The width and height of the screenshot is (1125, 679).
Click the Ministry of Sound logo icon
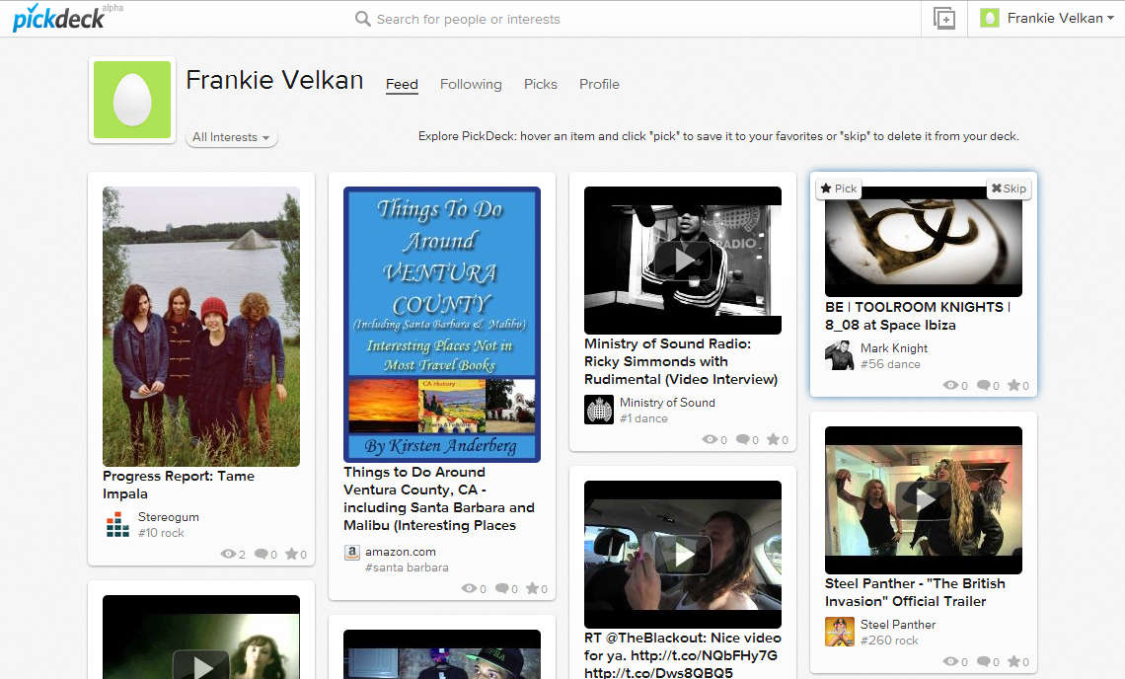click(x=599, y=410)
